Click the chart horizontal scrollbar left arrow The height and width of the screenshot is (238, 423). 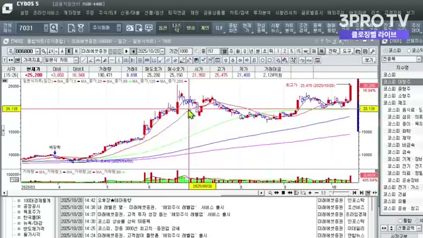(x=4, y=192)
